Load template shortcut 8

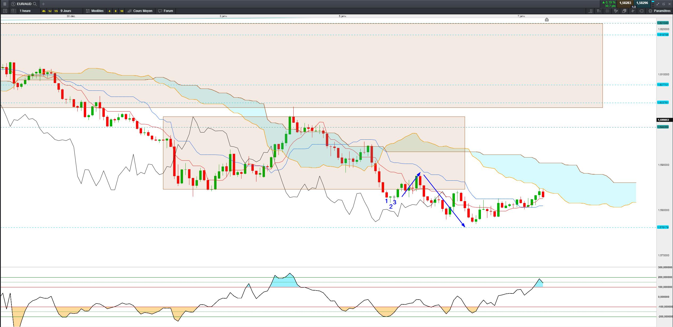coord(115,11)
